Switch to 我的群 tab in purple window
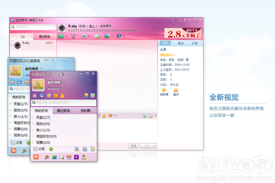 (85, 111)
